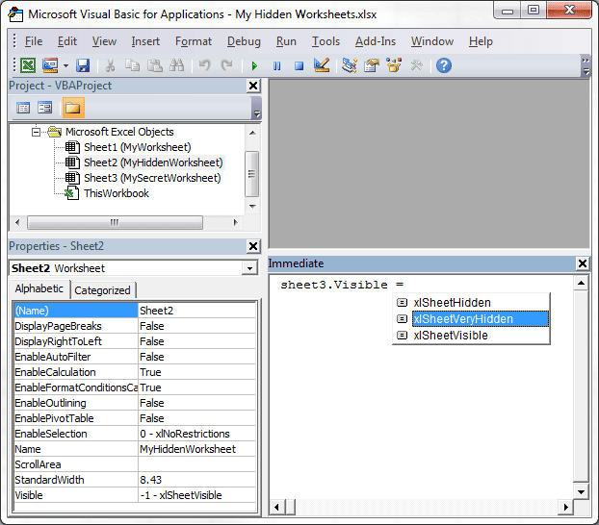The height and width of the screenshot is (525, 599).
Task: Click the Copy toolbar icon
Action: 132,65
